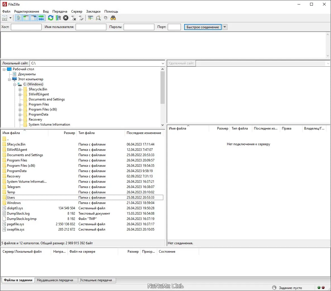Expand the Recovery tree node
This screenshot has height=291, width=331.
[20, 120]
